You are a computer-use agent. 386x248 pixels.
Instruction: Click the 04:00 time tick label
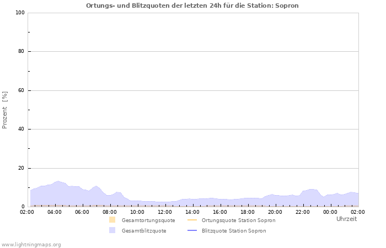[55, 212]
